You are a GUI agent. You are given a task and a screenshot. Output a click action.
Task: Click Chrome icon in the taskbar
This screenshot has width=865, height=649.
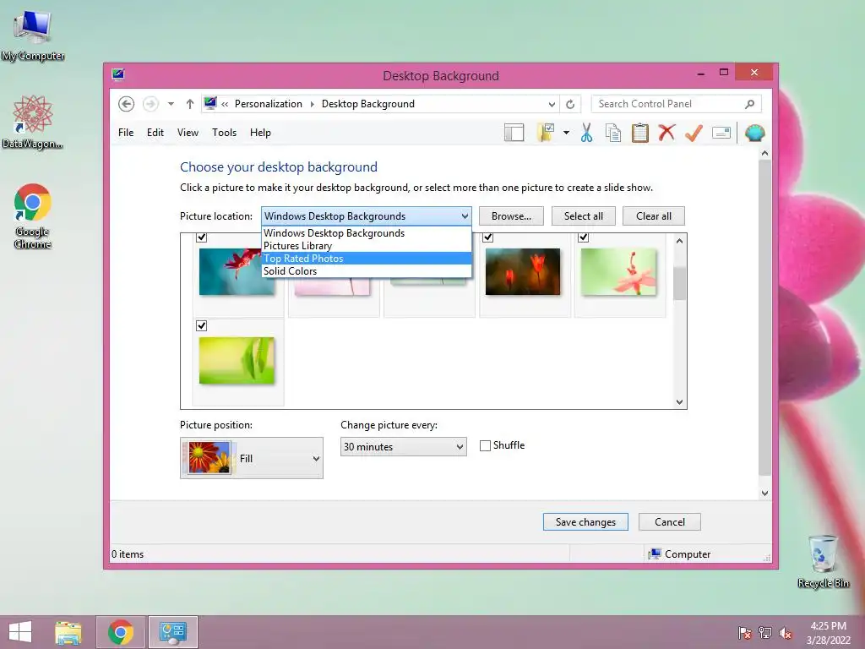121,632
